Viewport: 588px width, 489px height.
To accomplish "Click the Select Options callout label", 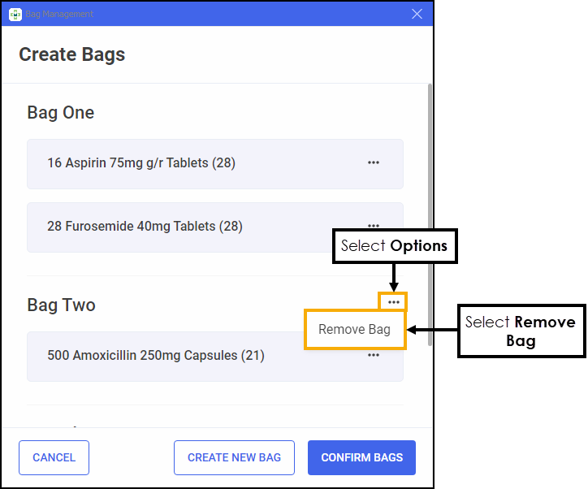I will [395, 245].
